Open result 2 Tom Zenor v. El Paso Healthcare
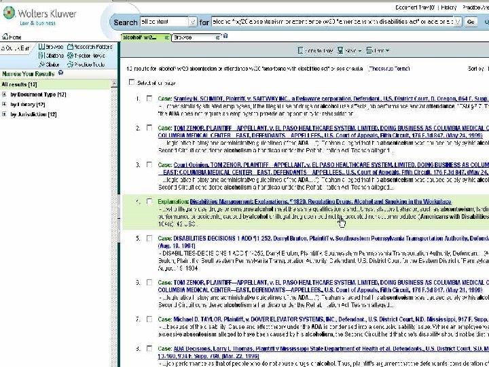 [x=323, y=132]
